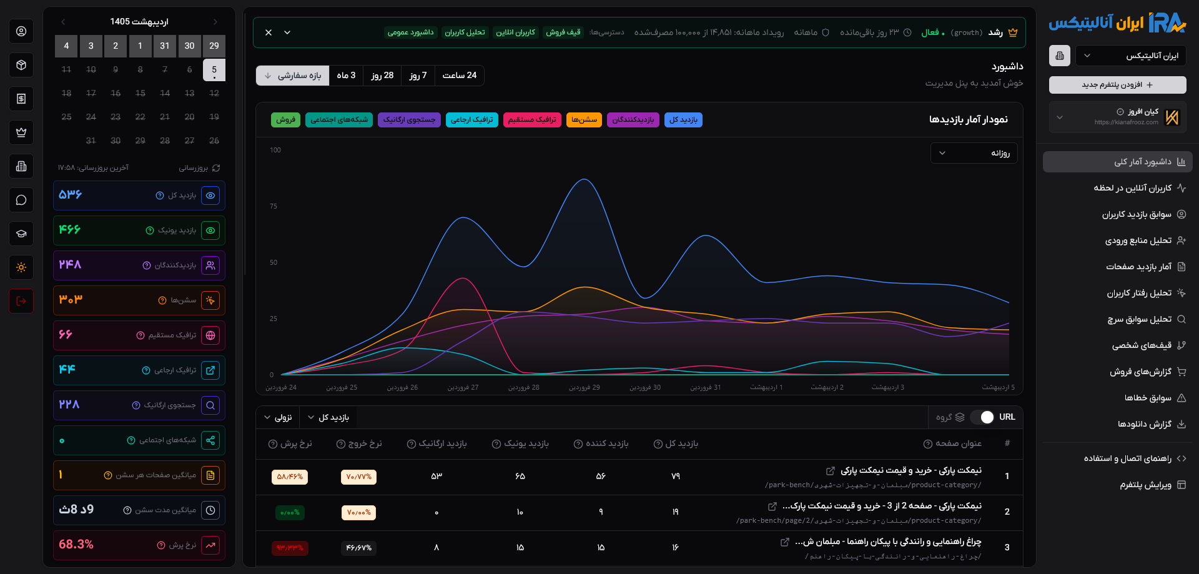1199x574 pixels.
Task: Toggle ترافیک مستقیم series in chart legend
Action: pos(532,120)
